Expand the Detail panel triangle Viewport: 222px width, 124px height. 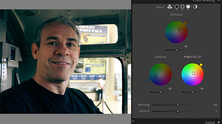point(219,123)
